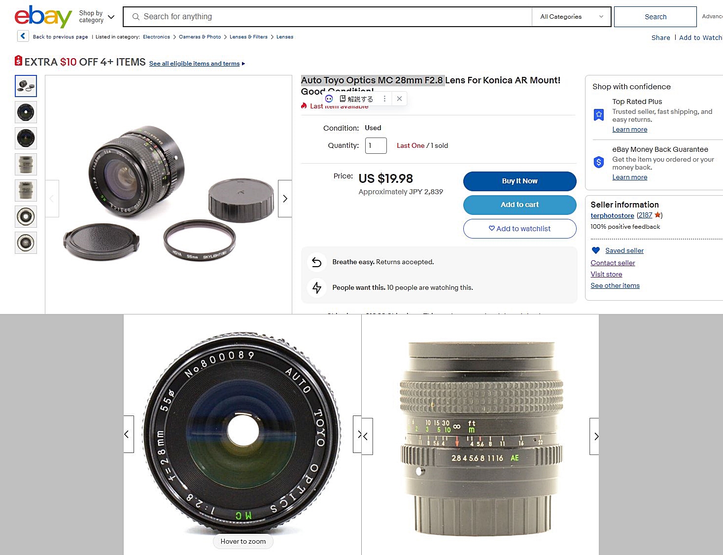The height and width of the screenshot is (555, 723).
Task: Open Cameras & Photo breadcrumb
Action: [x=200, y=37]
